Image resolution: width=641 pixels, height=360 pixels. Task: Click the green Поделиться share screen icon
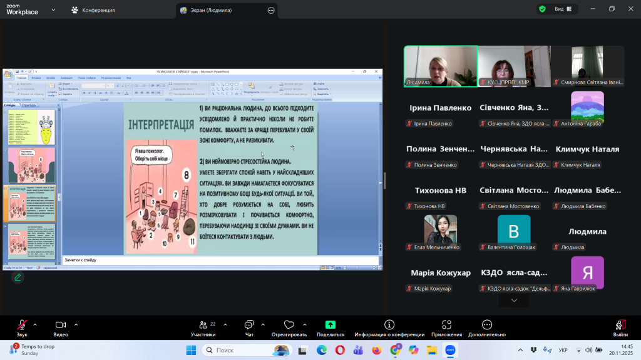point(331,325)
